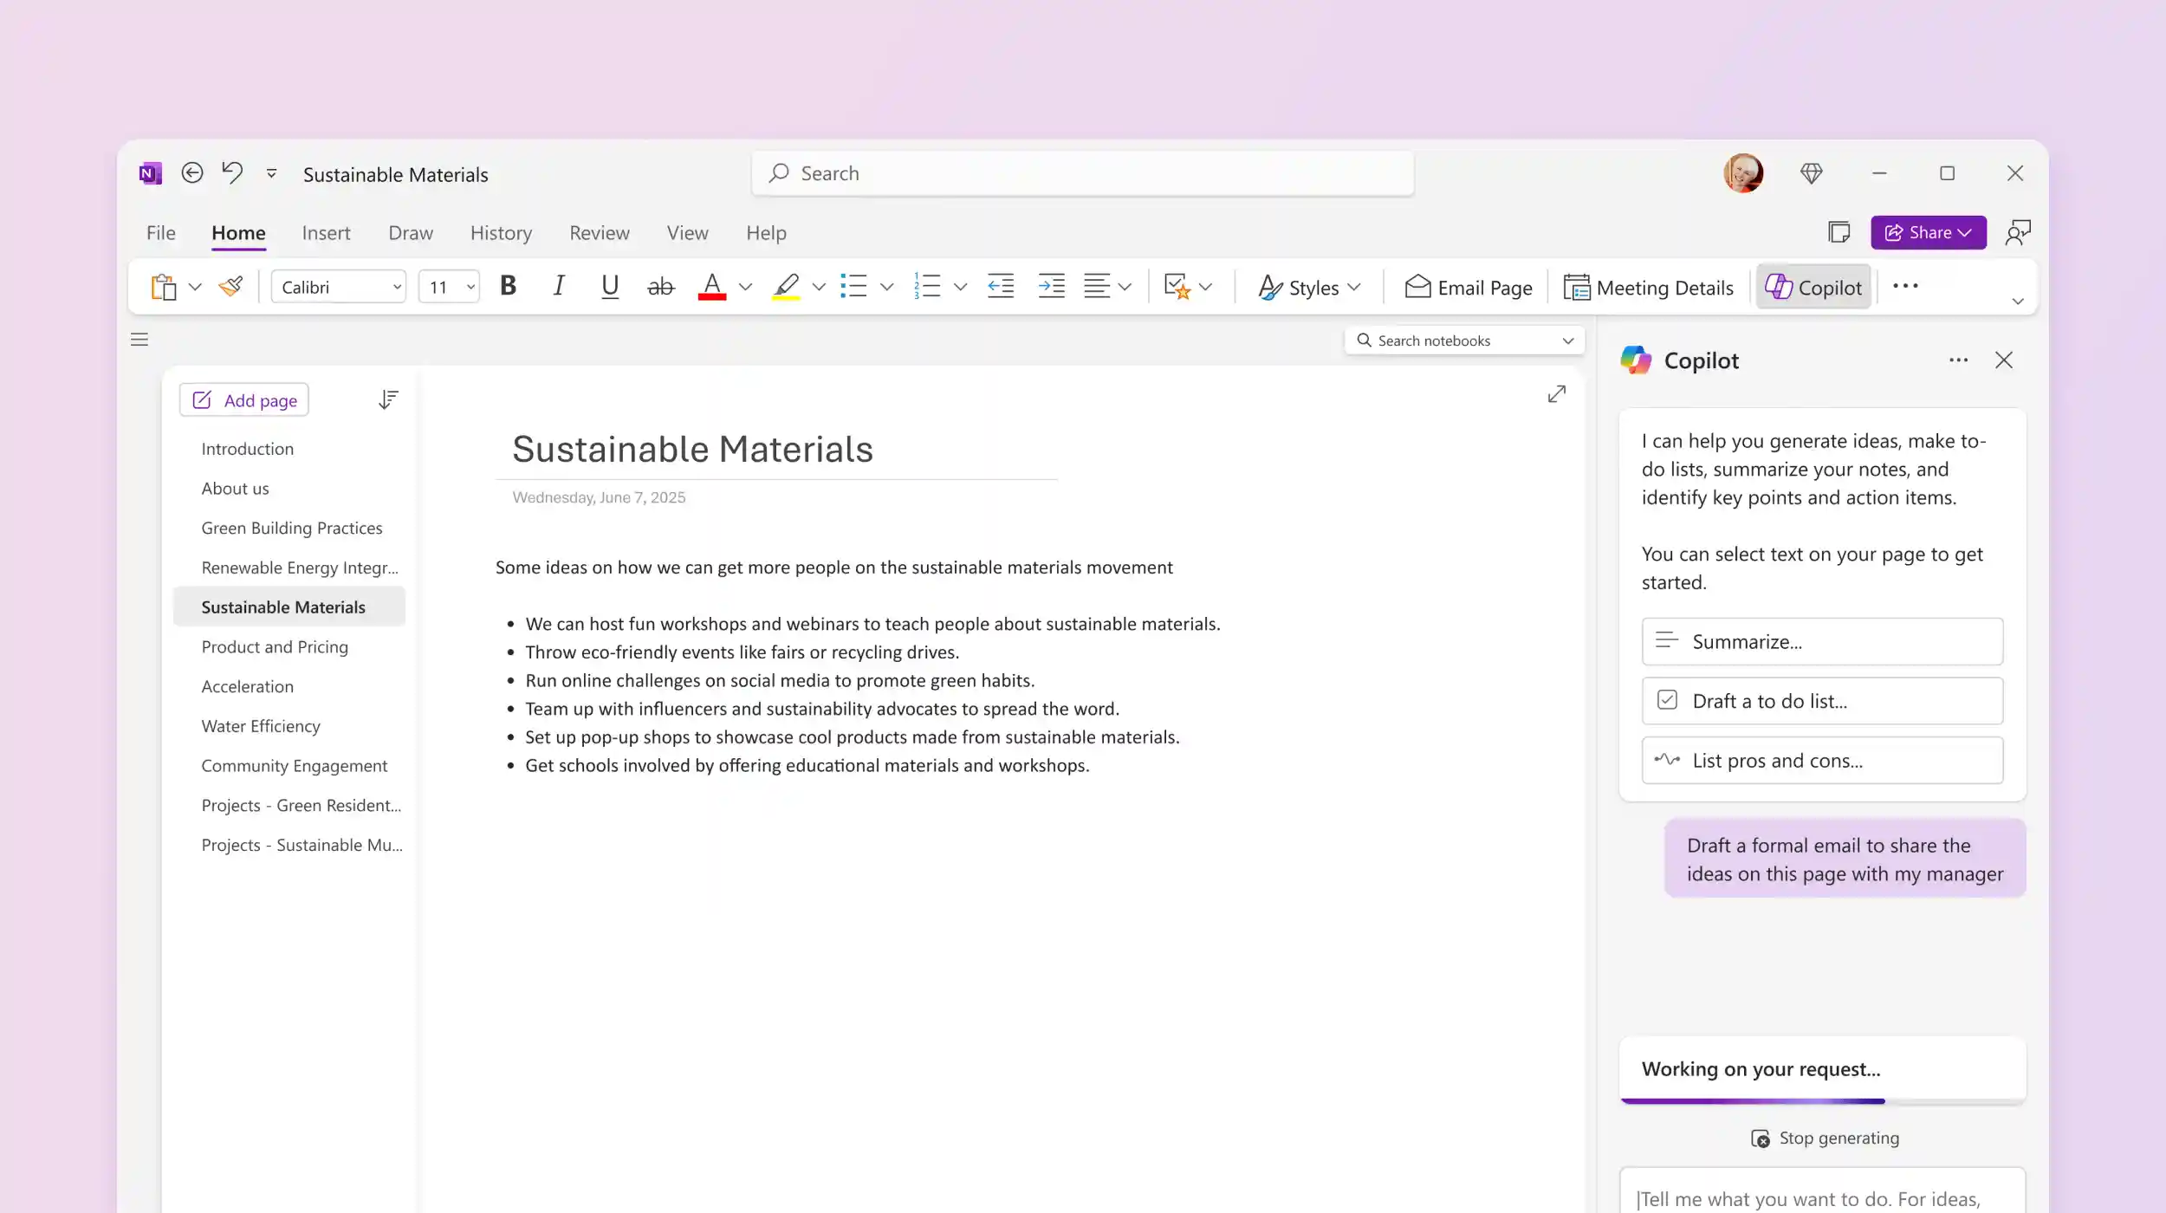Open the File menu
The image size is (2166, 1213).
pyautogui.click(x=160, y=232)
